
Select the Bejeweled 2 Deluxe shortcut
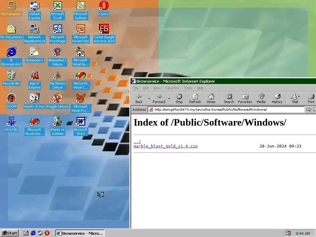(57, 57)
